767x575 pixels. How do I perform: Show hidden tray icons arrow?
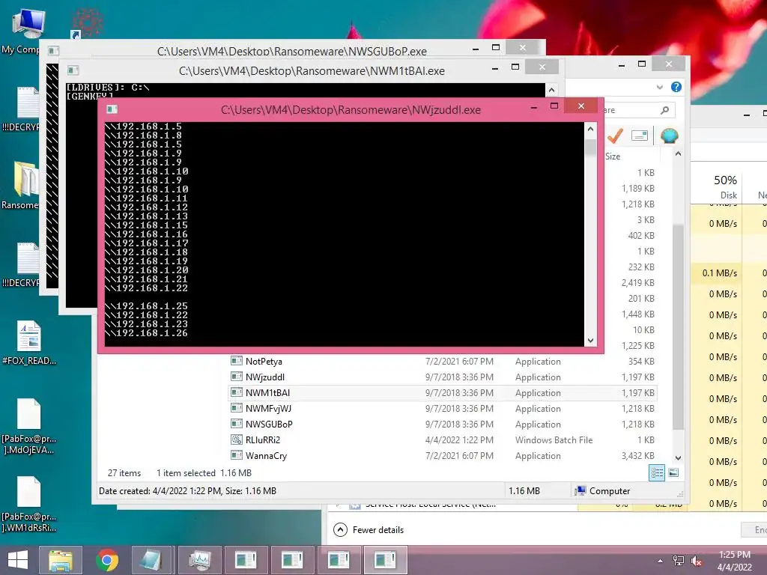coord(661,560)
